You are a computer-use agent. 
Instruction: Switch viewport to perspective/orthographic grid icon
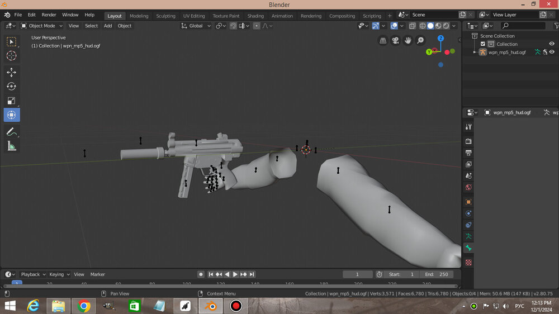click(x=383, y=40)
